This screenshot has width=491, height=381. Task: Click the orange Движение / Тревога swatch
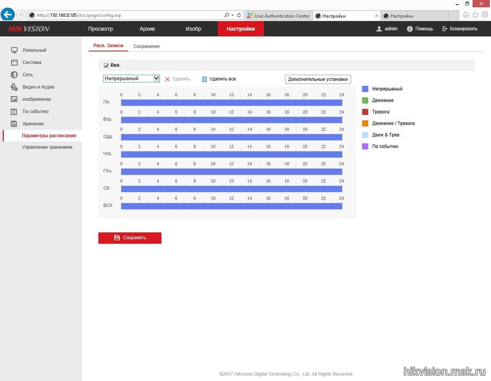(365, 123)
